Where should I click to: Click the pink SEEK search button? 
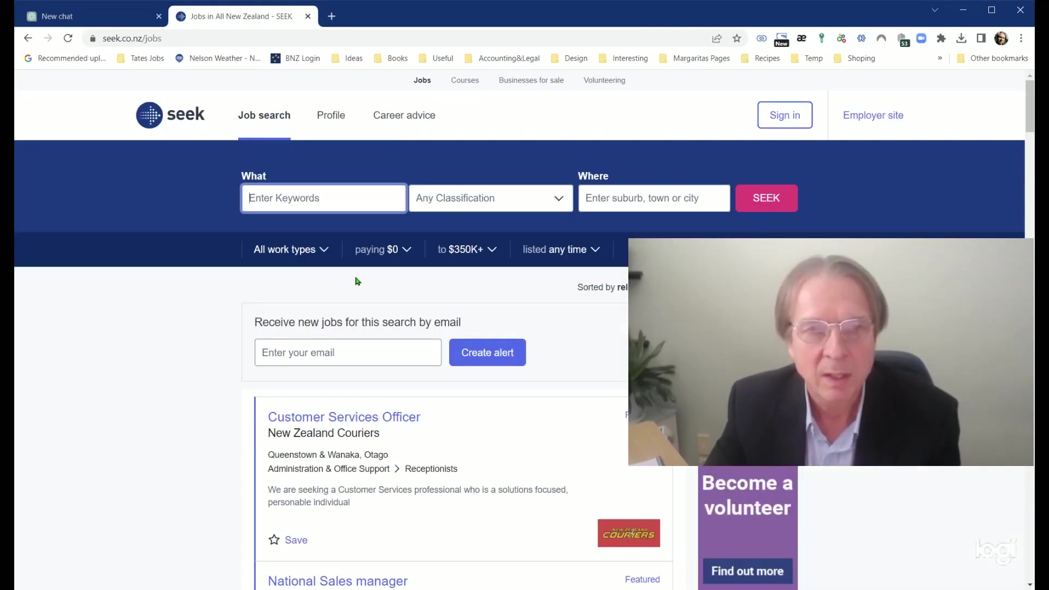[x=766, y=198]
